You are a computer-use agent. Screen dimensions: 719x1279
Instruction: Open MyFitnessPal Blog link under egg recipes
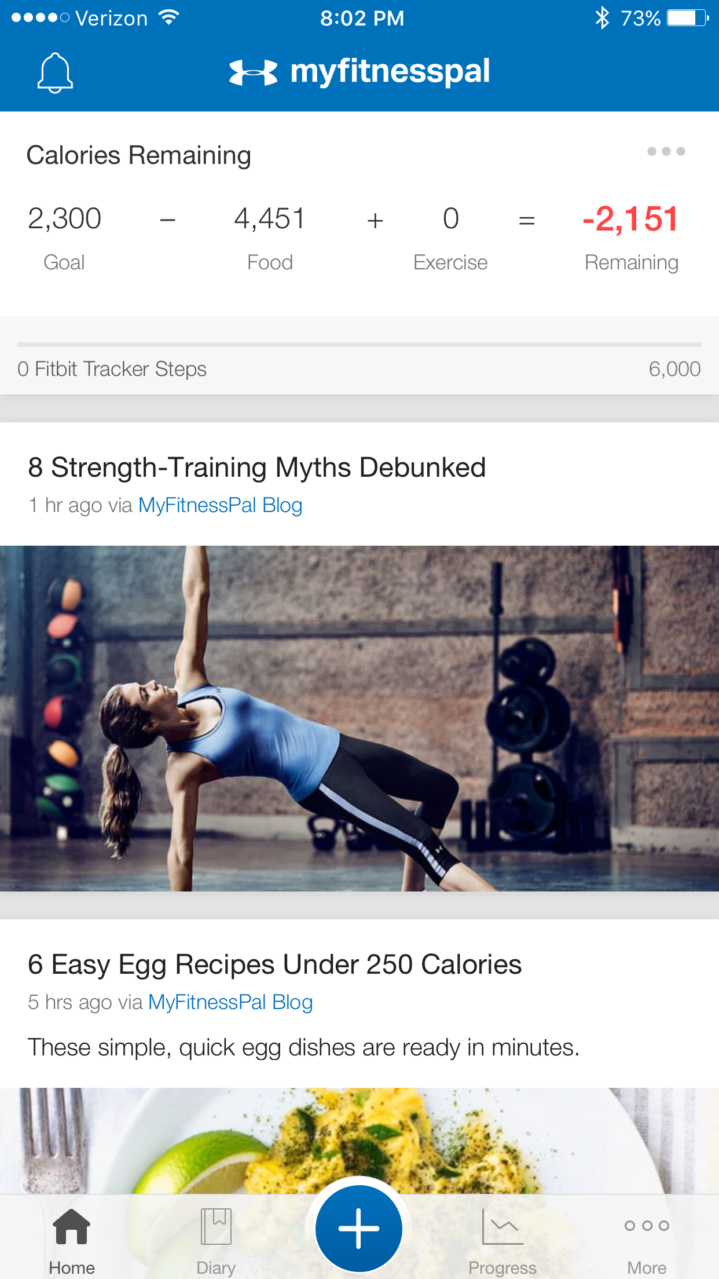(230, 1002)
